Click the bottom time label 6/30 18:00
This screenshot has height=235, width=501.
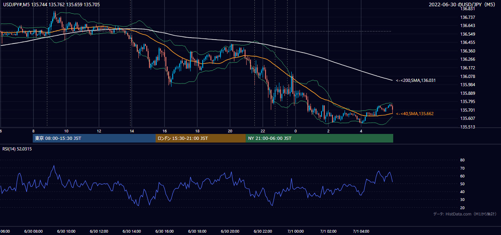[197, 231]
